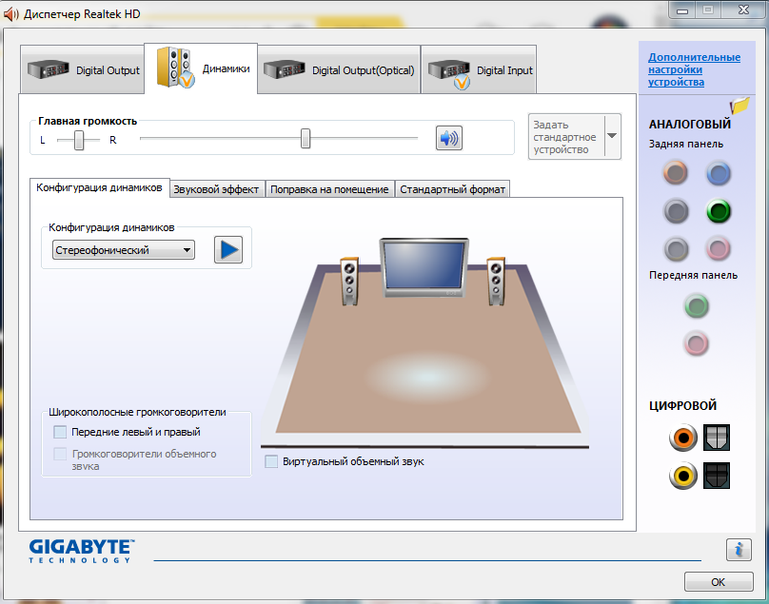Click the lower optical digital connector icon
Screen dimensions: 769x604
717,475
